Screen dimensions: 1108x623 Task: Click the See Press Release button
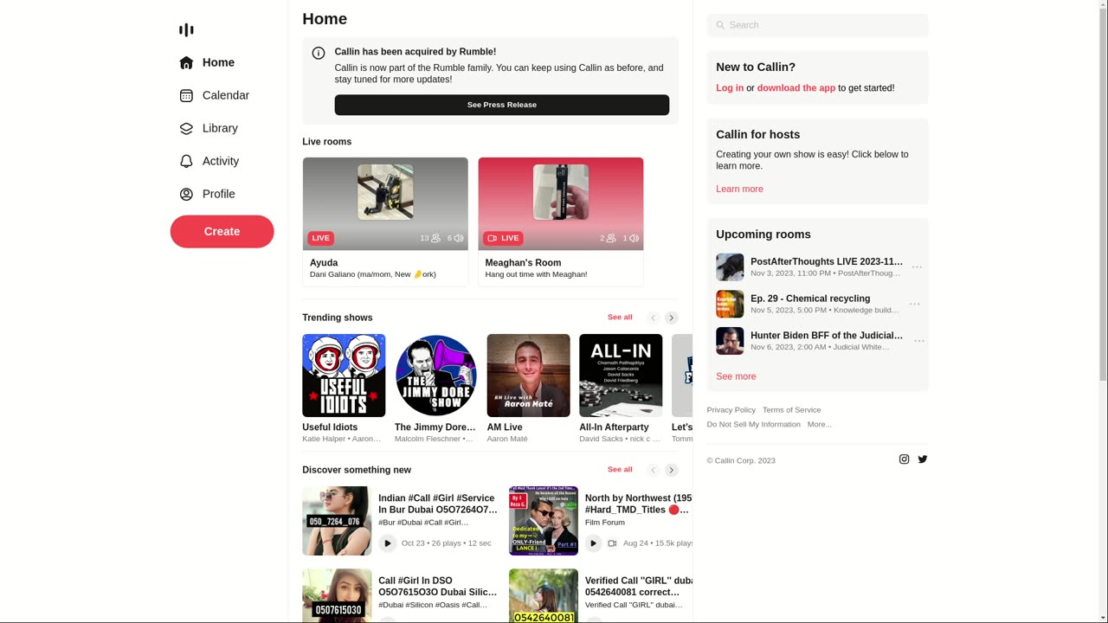tap(502, 105)
